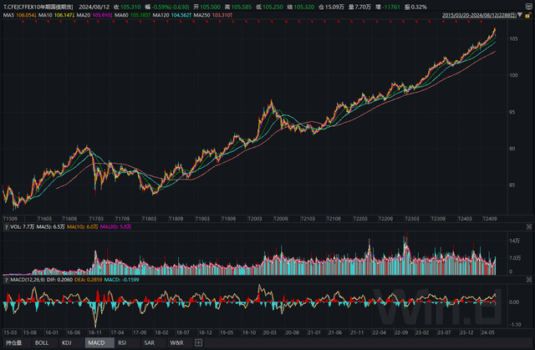Click the 持仓量 open interest tab
This screenshot has width=535, height=350.
point(13,342)
